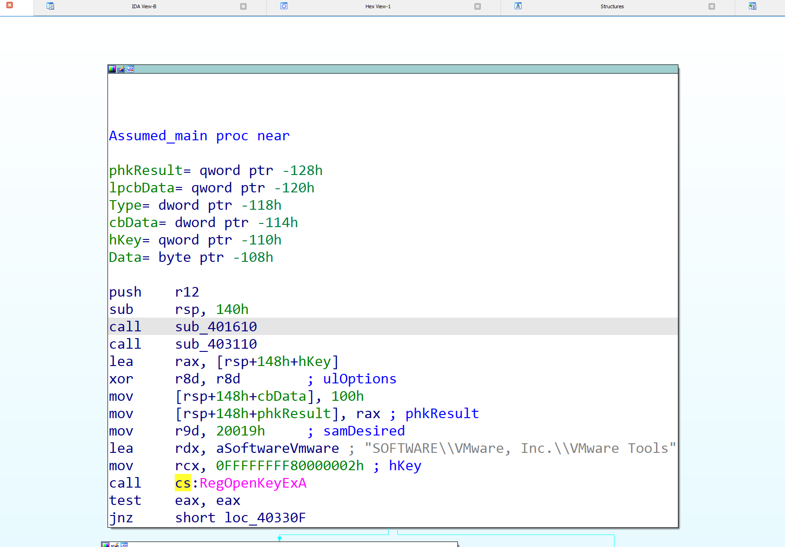Click the Type= dword ptr line
Screen dimensions: 785x547
point(195,205)
